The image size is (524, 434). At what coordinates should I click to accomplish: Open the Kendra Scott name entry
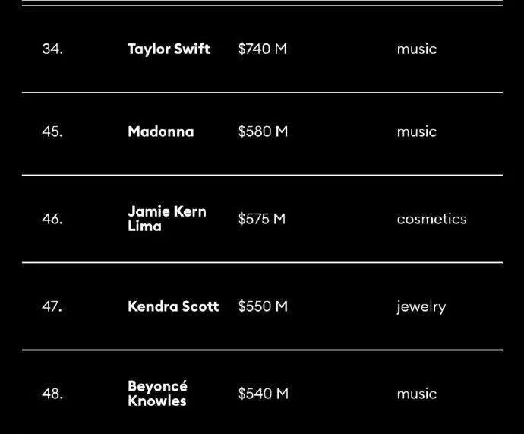173,306
